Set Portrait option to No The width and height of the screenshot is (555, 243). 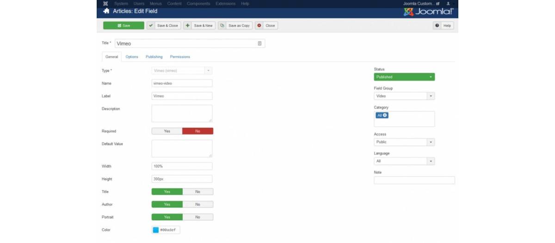pos(197,217)
